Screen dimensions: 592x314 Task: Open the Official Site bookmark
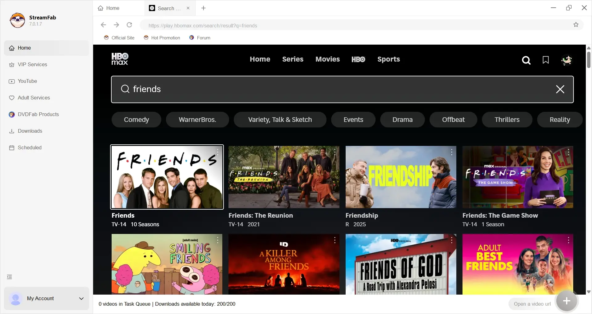[119, 38]
